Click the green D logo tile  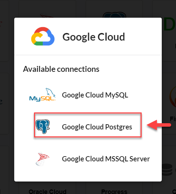(x=169, y=24)
